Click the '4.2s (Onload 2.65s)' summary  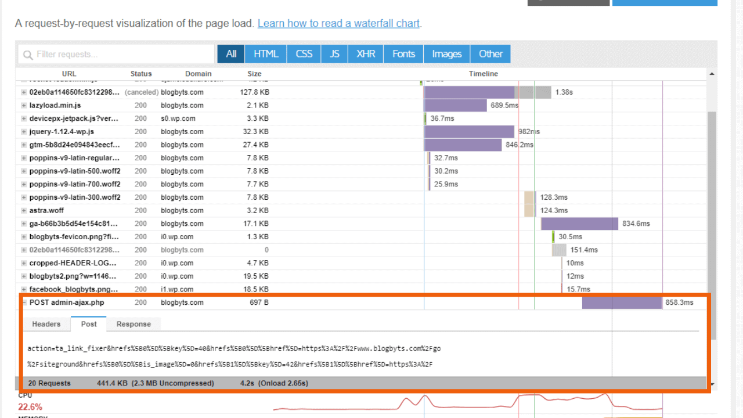point(274,383)
